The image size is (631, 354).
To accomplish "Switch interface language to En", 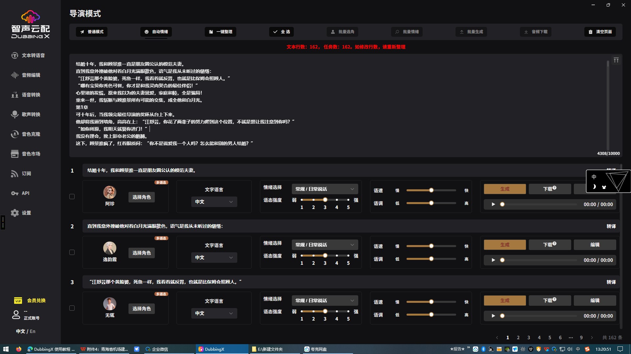I will click(33, 331).
